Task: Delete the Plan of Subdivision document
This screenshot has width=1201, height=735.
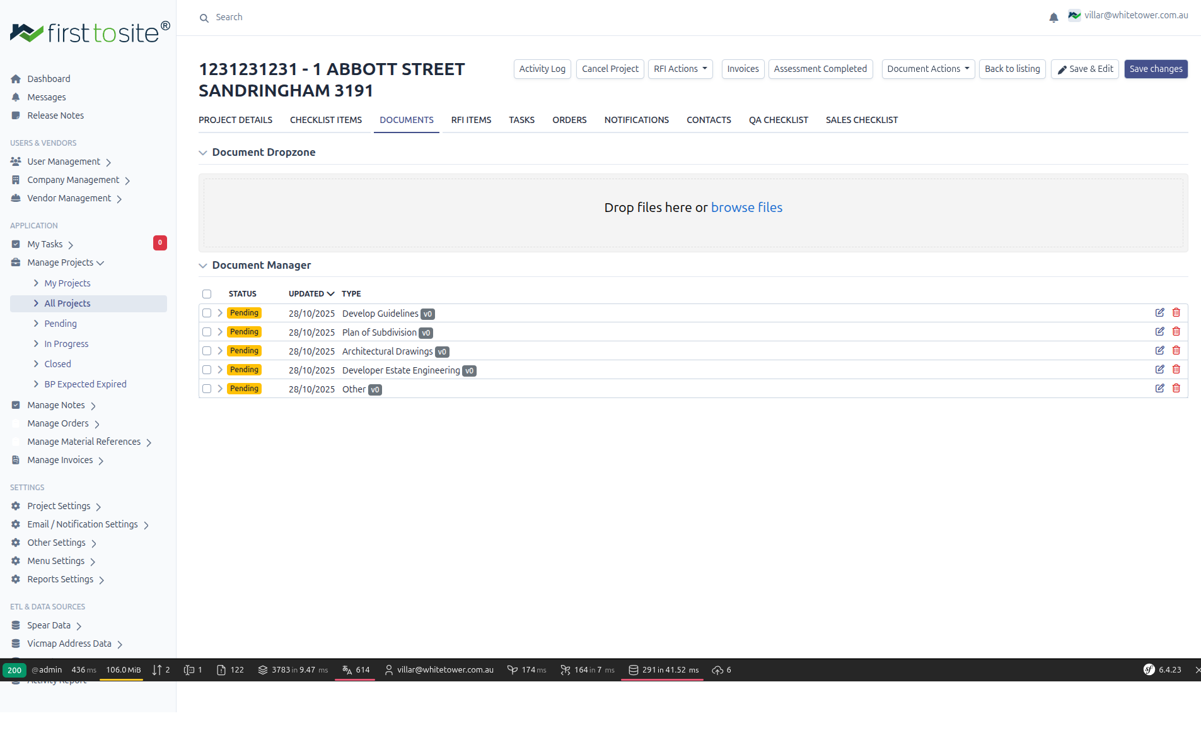Action: [x=1176, y=331]
